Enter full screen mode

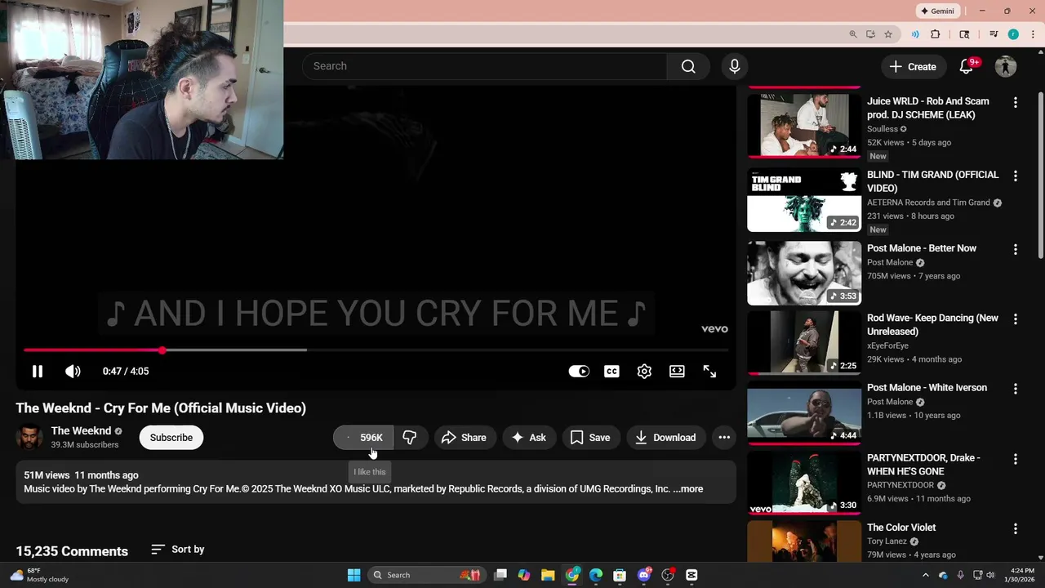(x=709, y=372)
